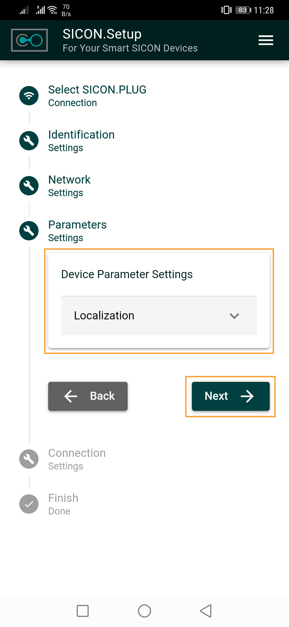289x627 pixels.
Task: Go to Identification Settings step
Action: [x=81, y=141]
